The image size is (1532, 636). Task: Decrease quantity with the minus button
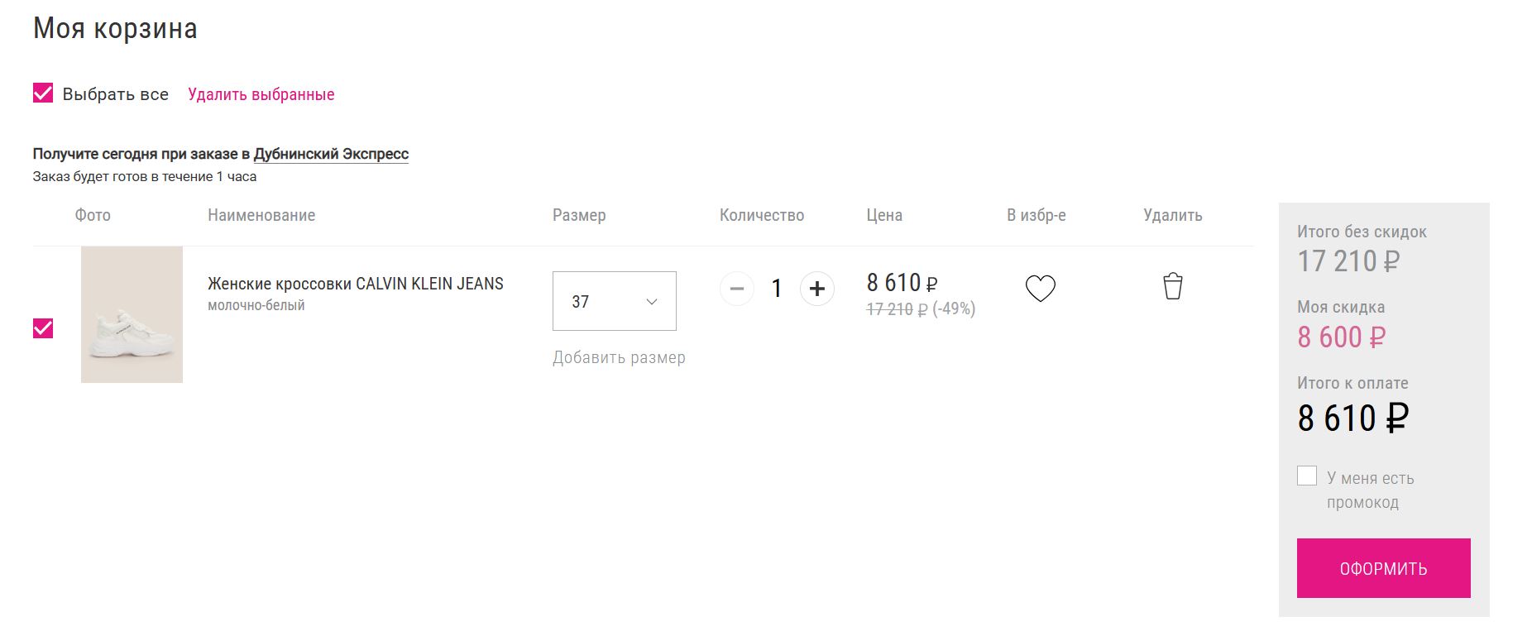click(737, 289)
